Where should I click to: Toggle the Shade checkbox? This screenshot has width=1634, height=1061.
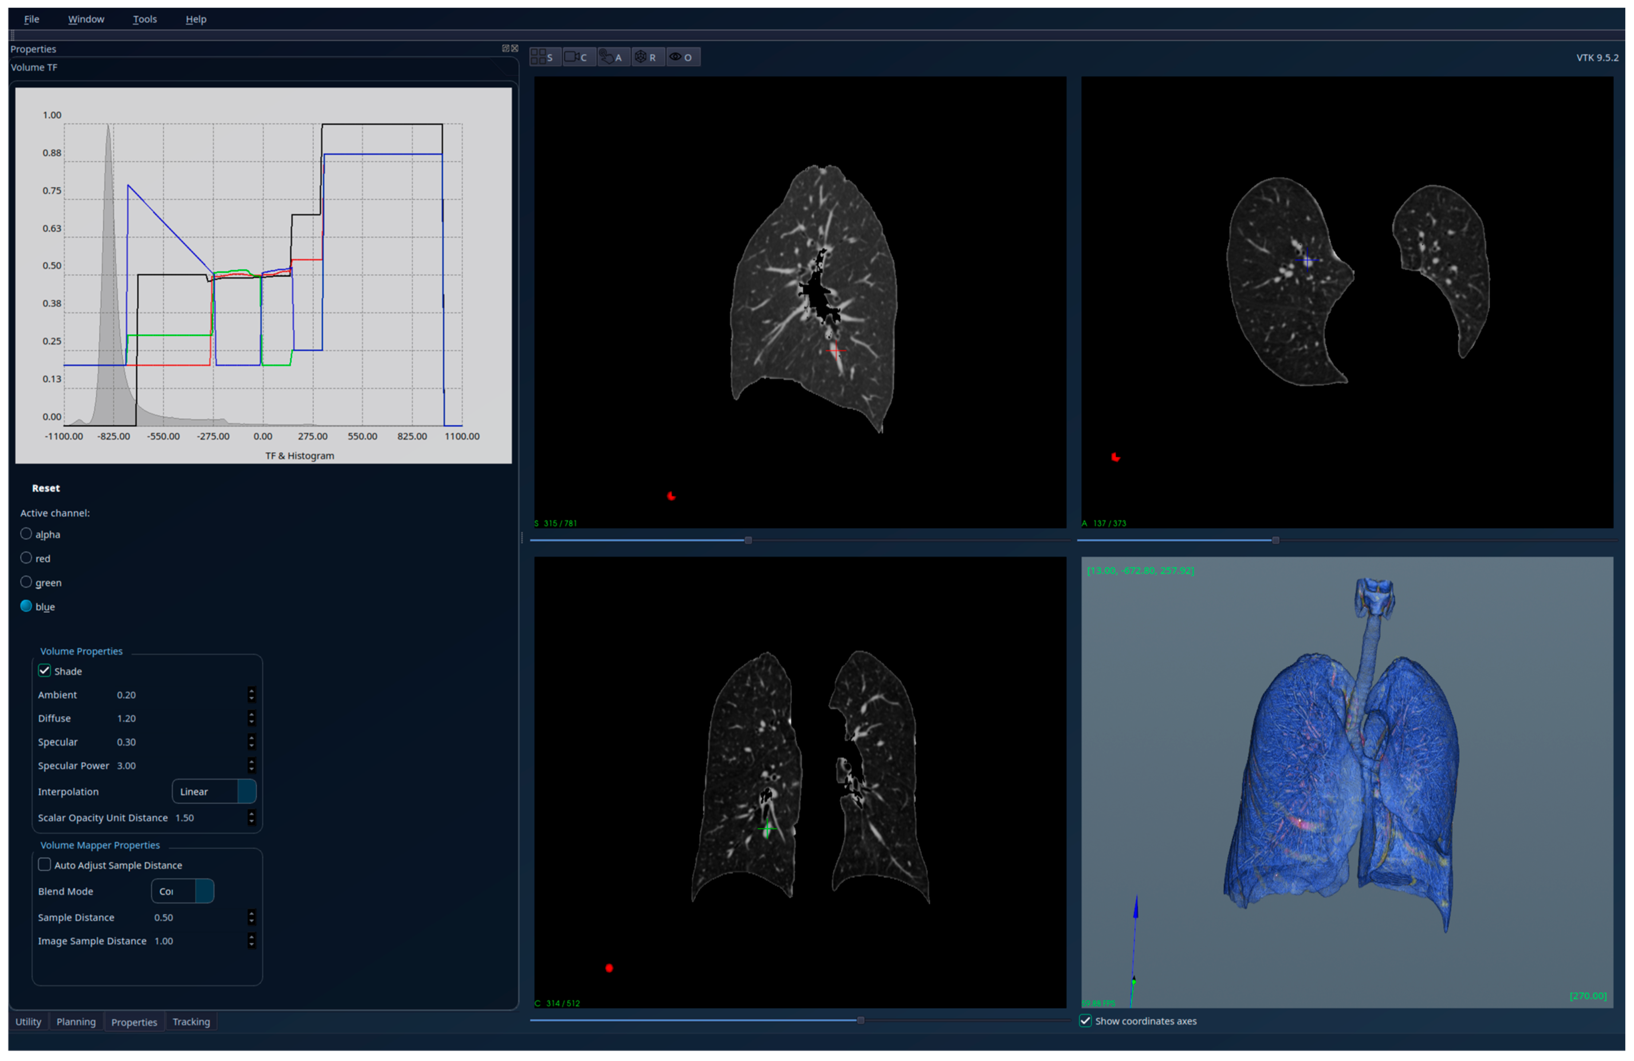(x=44, y=670)
